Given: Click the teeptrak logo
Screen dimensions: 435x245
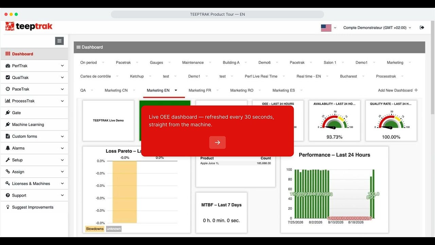Looking at the screenshot, I should pyautogui.click(x=29, y=27).
